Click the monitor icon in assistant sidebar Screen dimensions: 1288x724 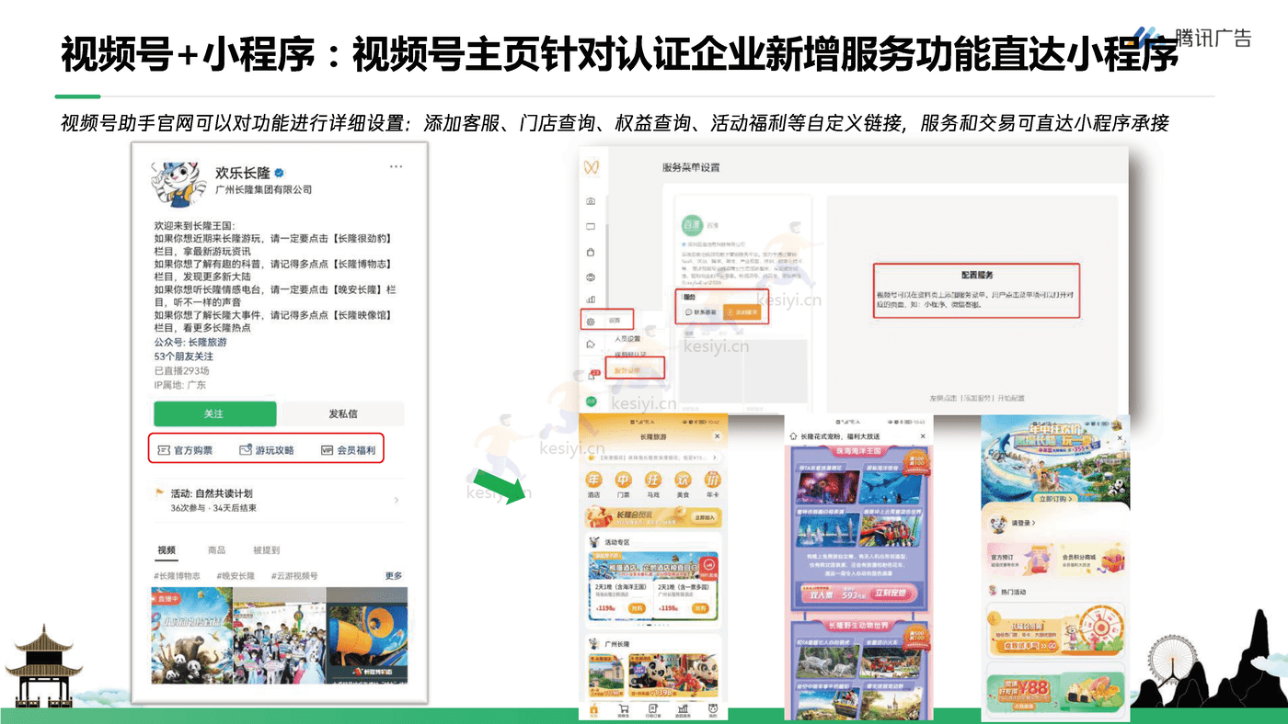pos(591,226)
